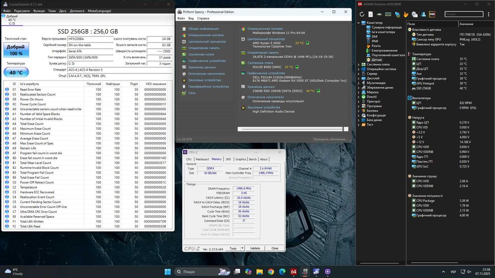Click the 40 °C temperature button in CrystalDiskInfo
The image size is (495, 278).
coord(16,73)
